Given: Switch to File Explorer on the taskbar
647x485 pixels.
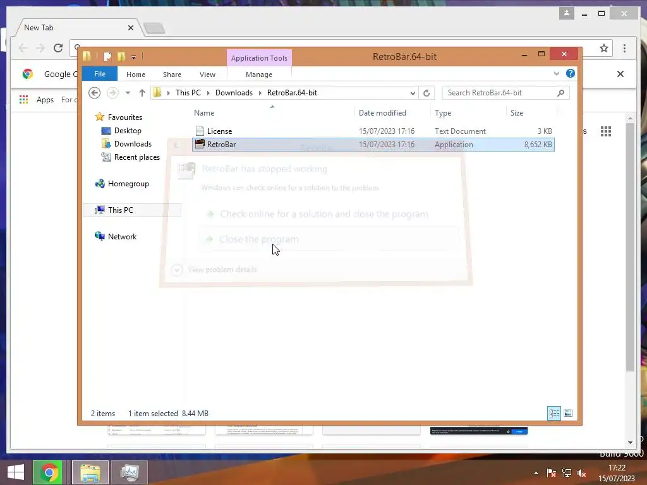Looking at the screenshot, I should tap(90, 472).
